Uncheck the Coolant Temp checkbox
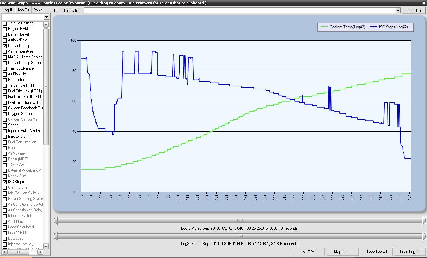 [5, 46]
